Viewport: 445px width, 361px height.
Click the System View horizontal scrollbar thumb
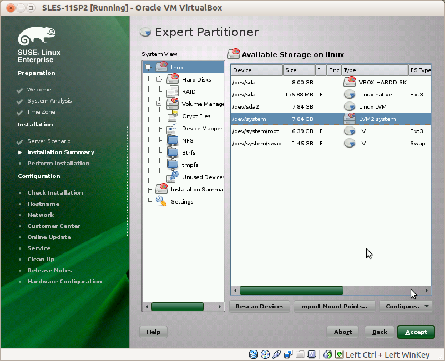click(178, 307)
